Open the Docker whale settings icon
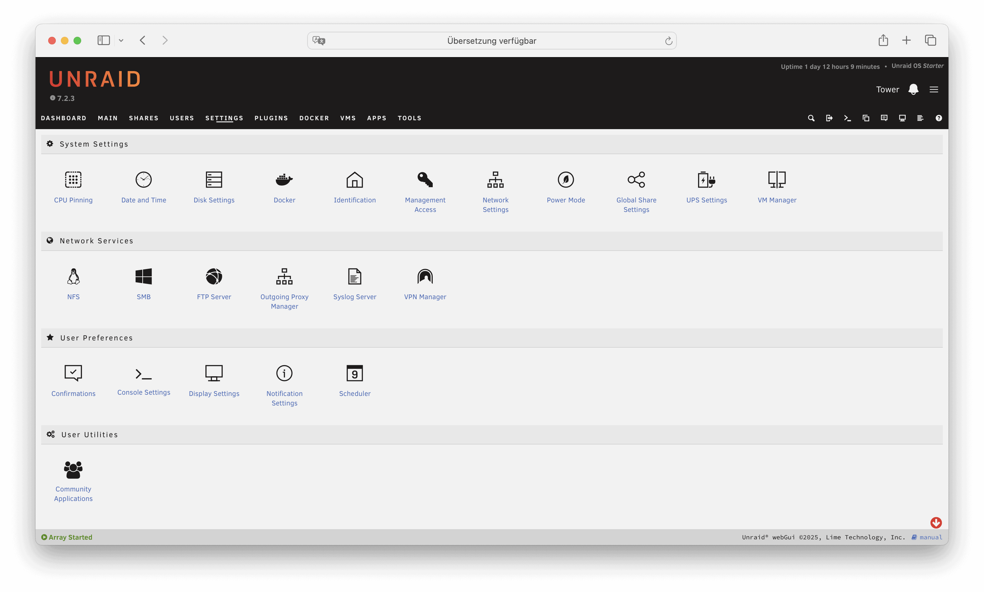 point(284,180)
